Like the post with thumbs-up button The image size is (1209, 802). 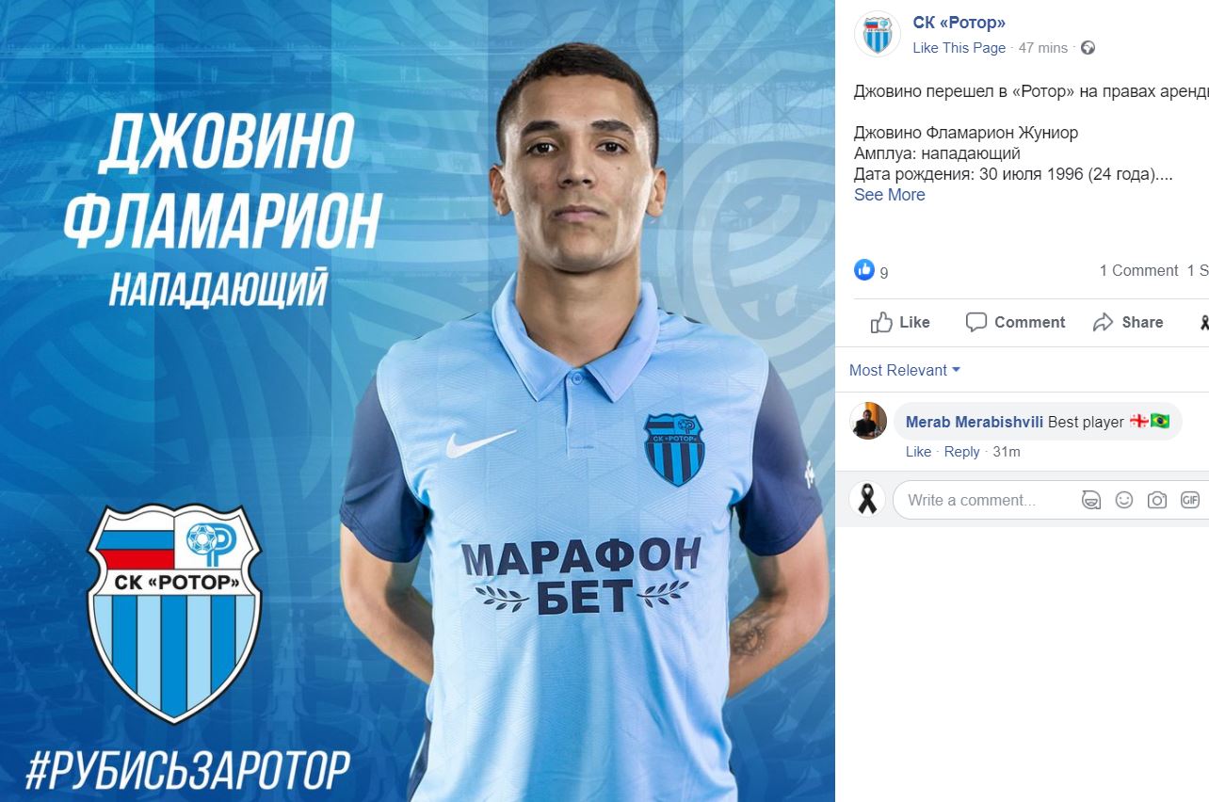tap(900, 322)
